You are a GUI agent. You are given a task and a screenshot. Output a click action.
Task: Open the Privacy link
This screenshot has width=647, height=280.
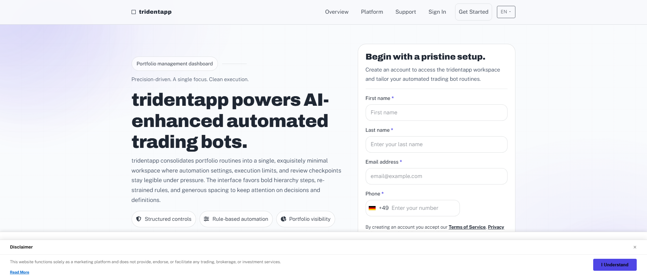[x=496, y=227]
